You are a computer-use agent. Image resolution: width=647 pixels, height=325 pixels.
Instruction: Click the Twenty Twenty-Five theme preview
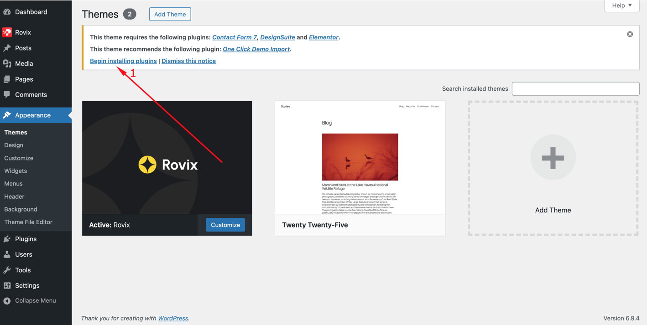point(360,157)
